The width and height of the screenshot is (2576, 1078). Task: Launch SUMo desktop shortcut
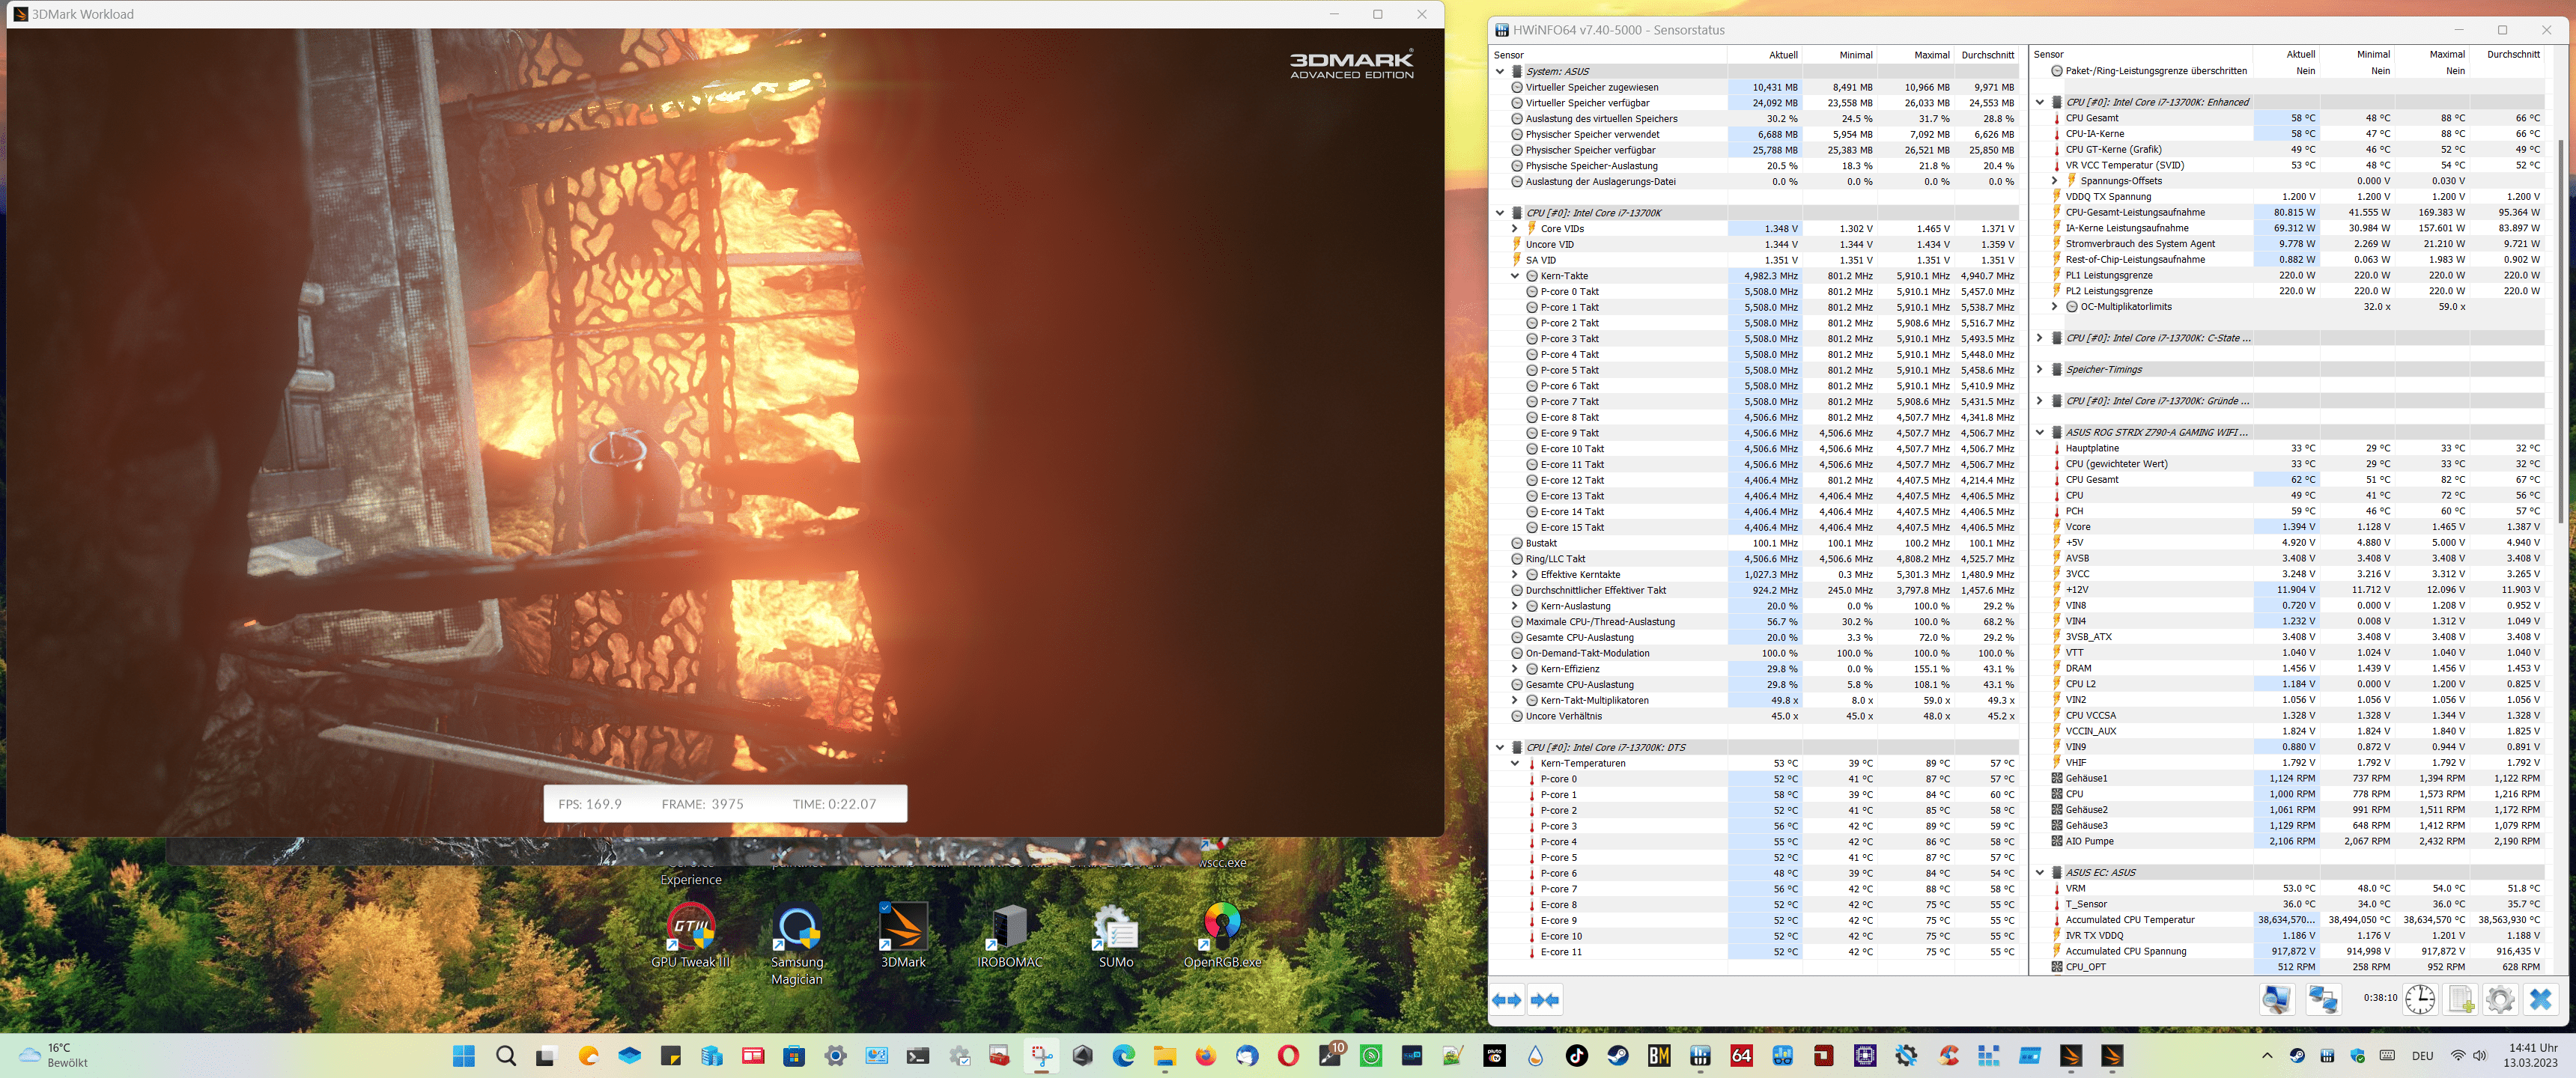pyautogui.click(x=1115, y=935)
